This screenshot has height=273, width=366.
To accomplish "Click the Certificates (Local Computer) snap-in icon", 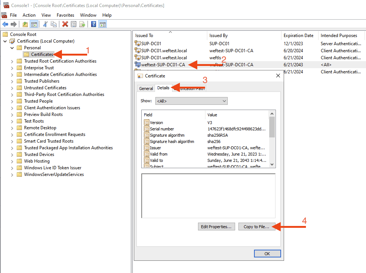I will 12,41.
